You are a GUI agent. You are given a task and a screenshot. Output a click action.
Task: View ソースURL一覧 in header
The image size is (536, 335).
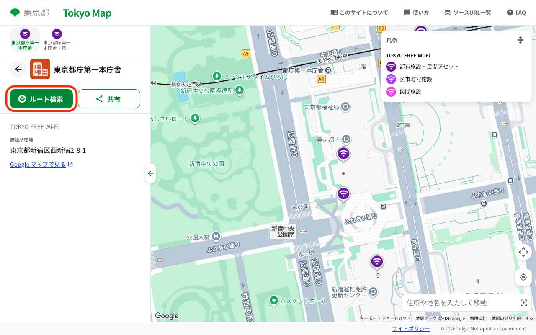pyautogui.click(x=468, y=13)
